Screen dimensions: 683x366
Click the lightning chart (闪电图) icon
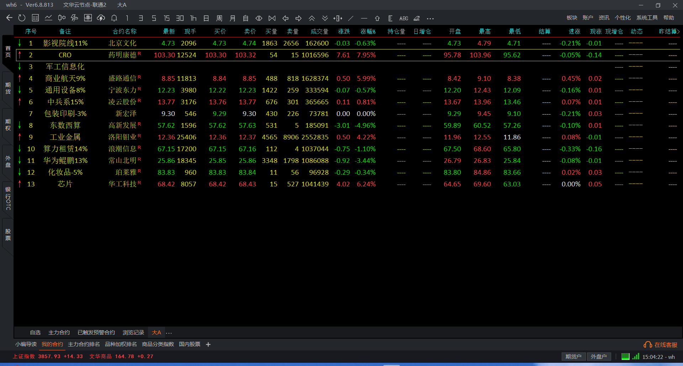coord(75,18)
